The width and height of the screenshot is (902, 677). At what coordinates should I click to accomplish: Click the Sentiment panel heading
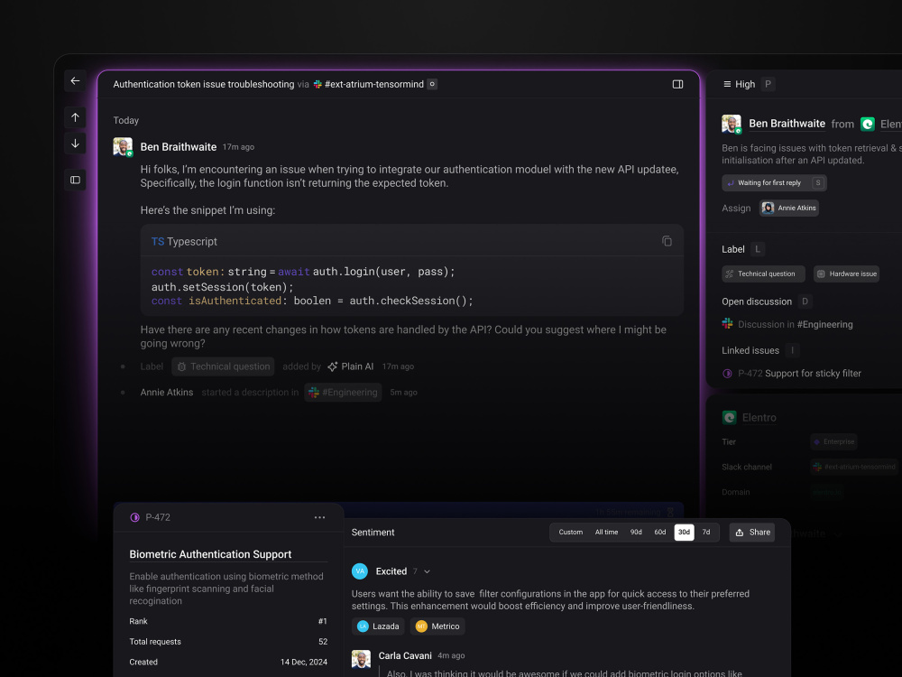coord(373,533)
